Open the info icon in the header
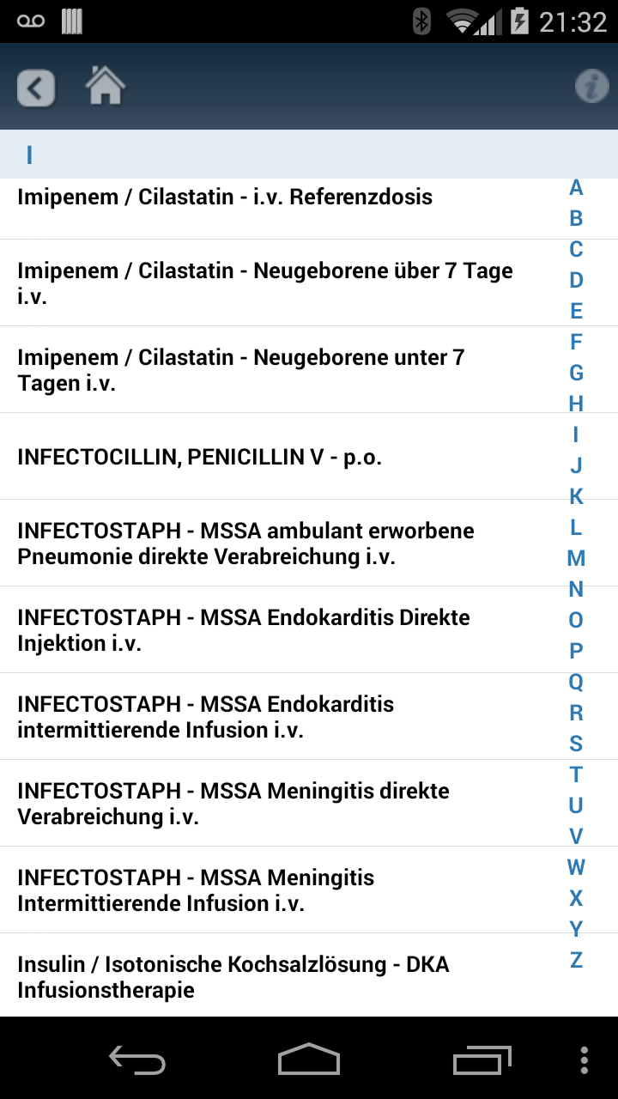Screen dimensions: 618x1099 pos(591,87)
